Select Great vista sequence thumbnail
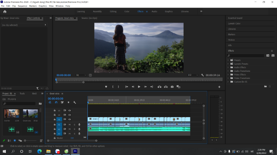277x155 pixels. [x=30, y=114]
